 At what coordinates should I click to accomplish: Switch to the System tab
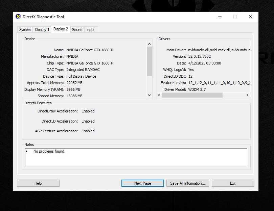coord(25,30)
